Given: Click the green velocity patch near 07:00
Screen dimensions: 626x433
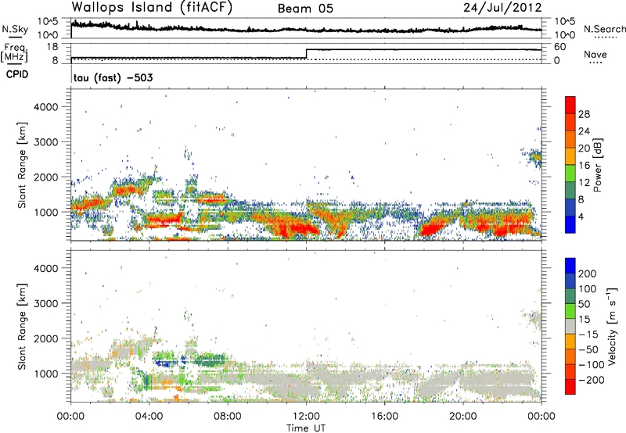Looking at the screenshot, I should pos(210,360).
